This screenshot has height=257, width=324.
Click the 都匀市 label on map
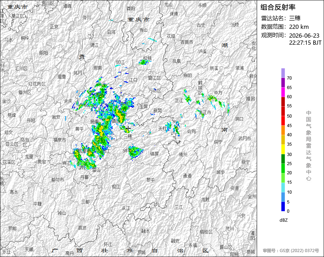coord(58,180)
